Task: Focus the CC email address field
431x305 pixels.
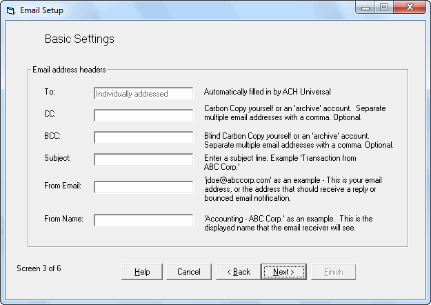Action: coord(143,115)
